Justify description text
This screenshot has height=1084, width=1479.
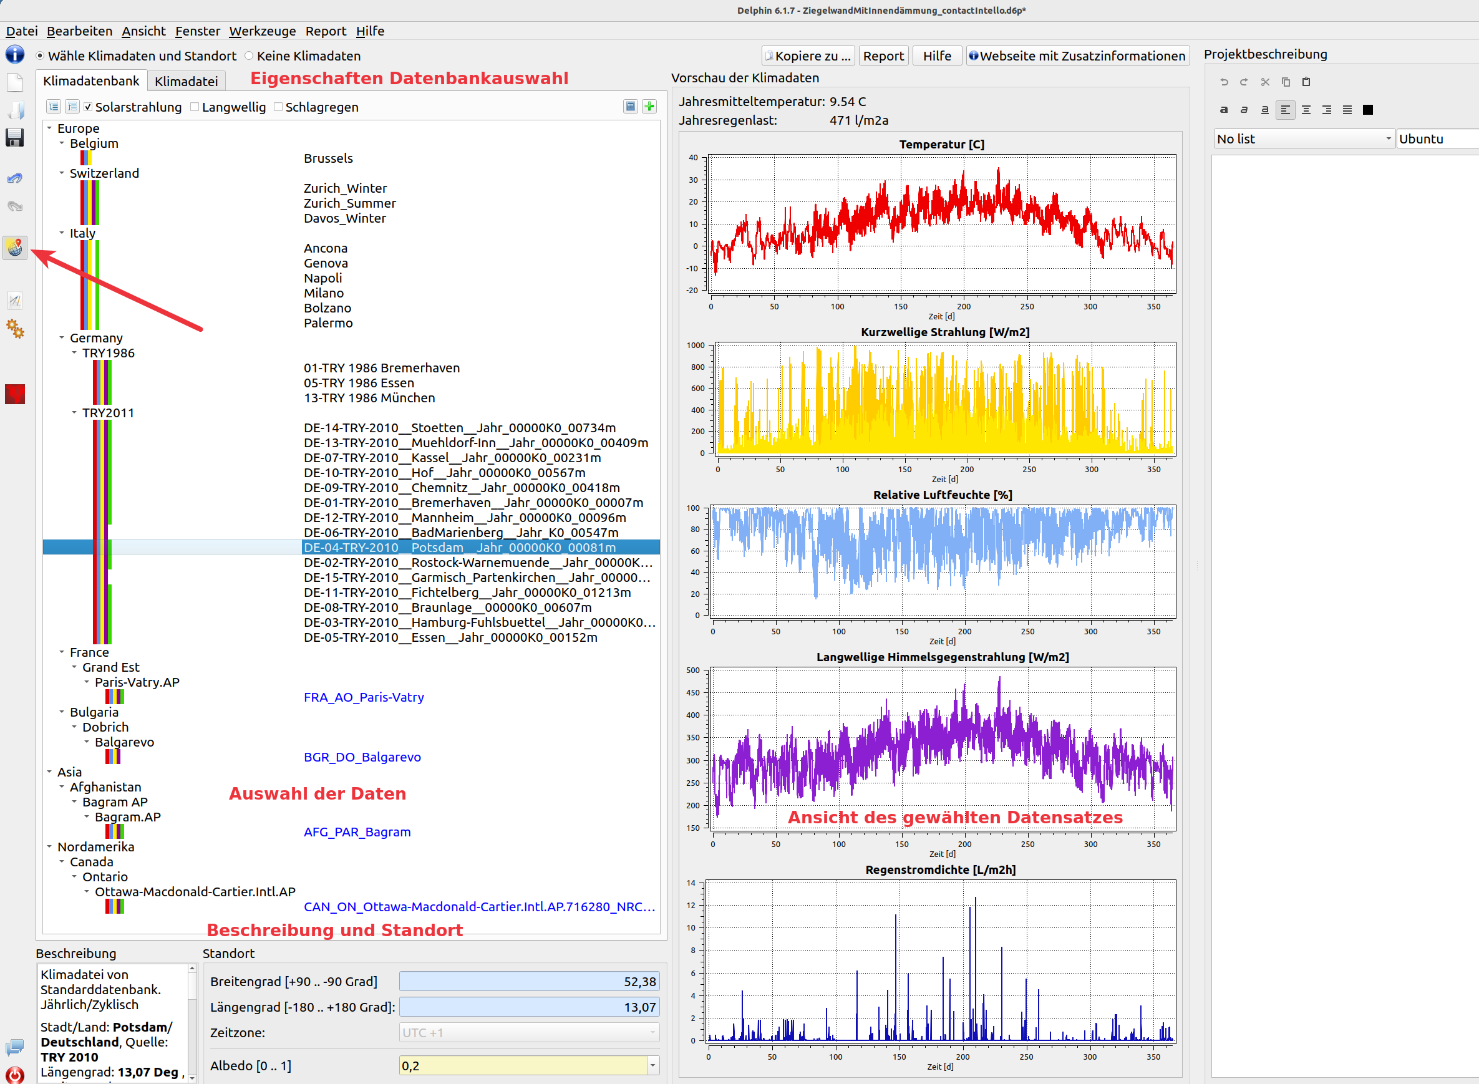pyautogui.click(x=1347, y=110)
